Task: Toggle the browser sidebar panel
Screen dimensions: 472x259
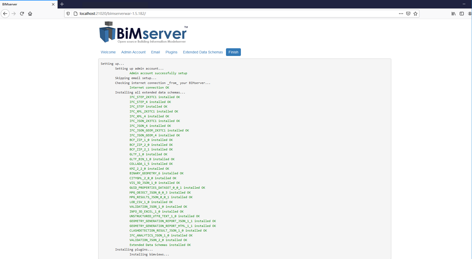Action: [x=462, y=13]
